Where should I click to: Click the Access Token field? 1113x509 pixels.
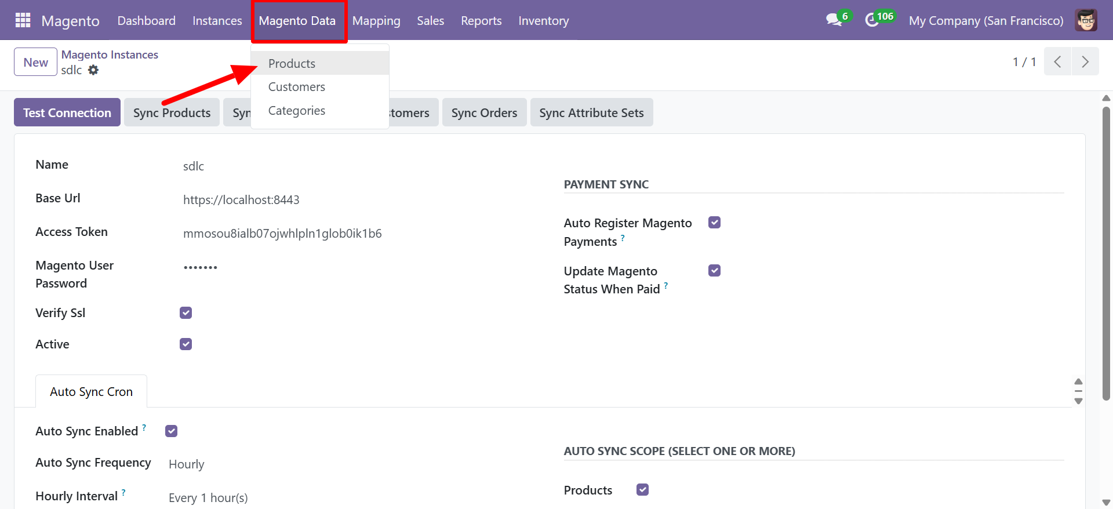point(282,234)
